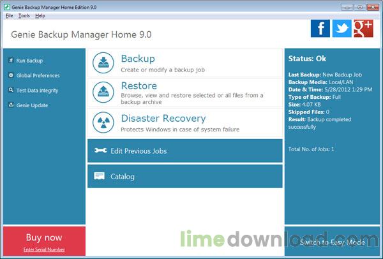Screen dimensions: 383x259
Task: Click Edit Previous Jobs bar
Action: pos(185,151)
